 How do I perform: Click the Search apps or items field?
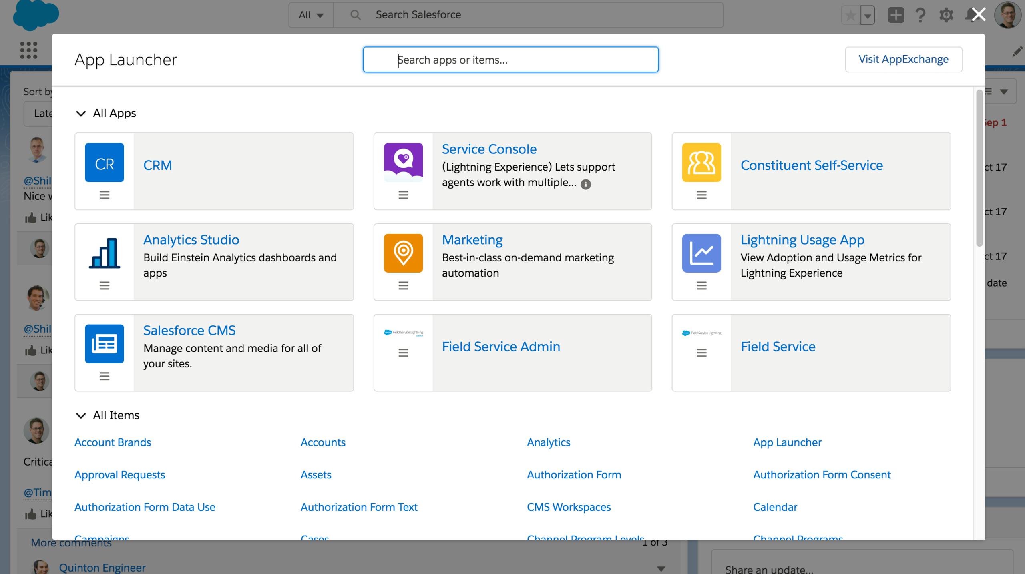(x=510, y=60)
